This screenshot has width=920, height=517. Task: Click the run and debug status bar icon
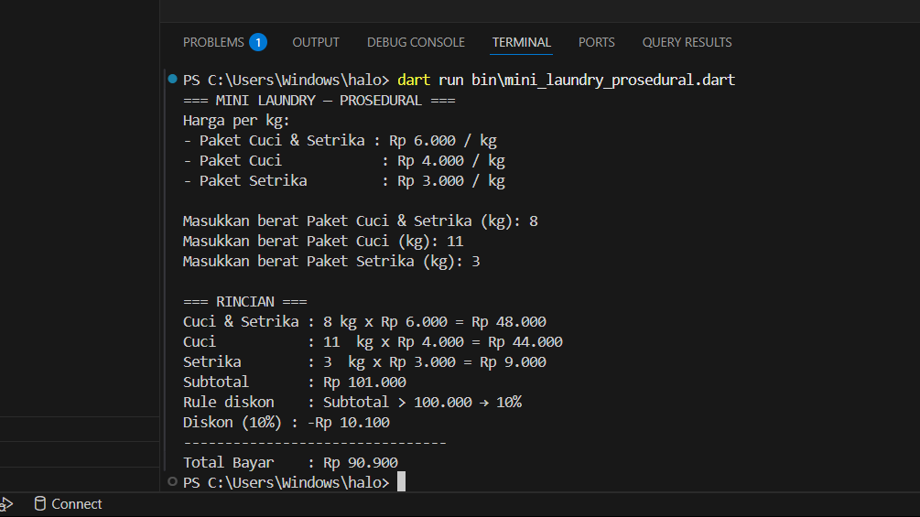6,504
